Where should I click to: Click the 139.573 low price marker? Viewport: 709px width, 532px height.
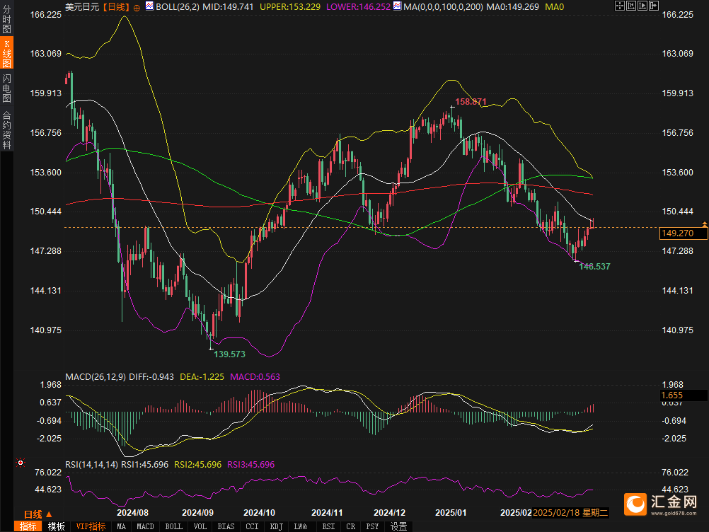(229, 354)
